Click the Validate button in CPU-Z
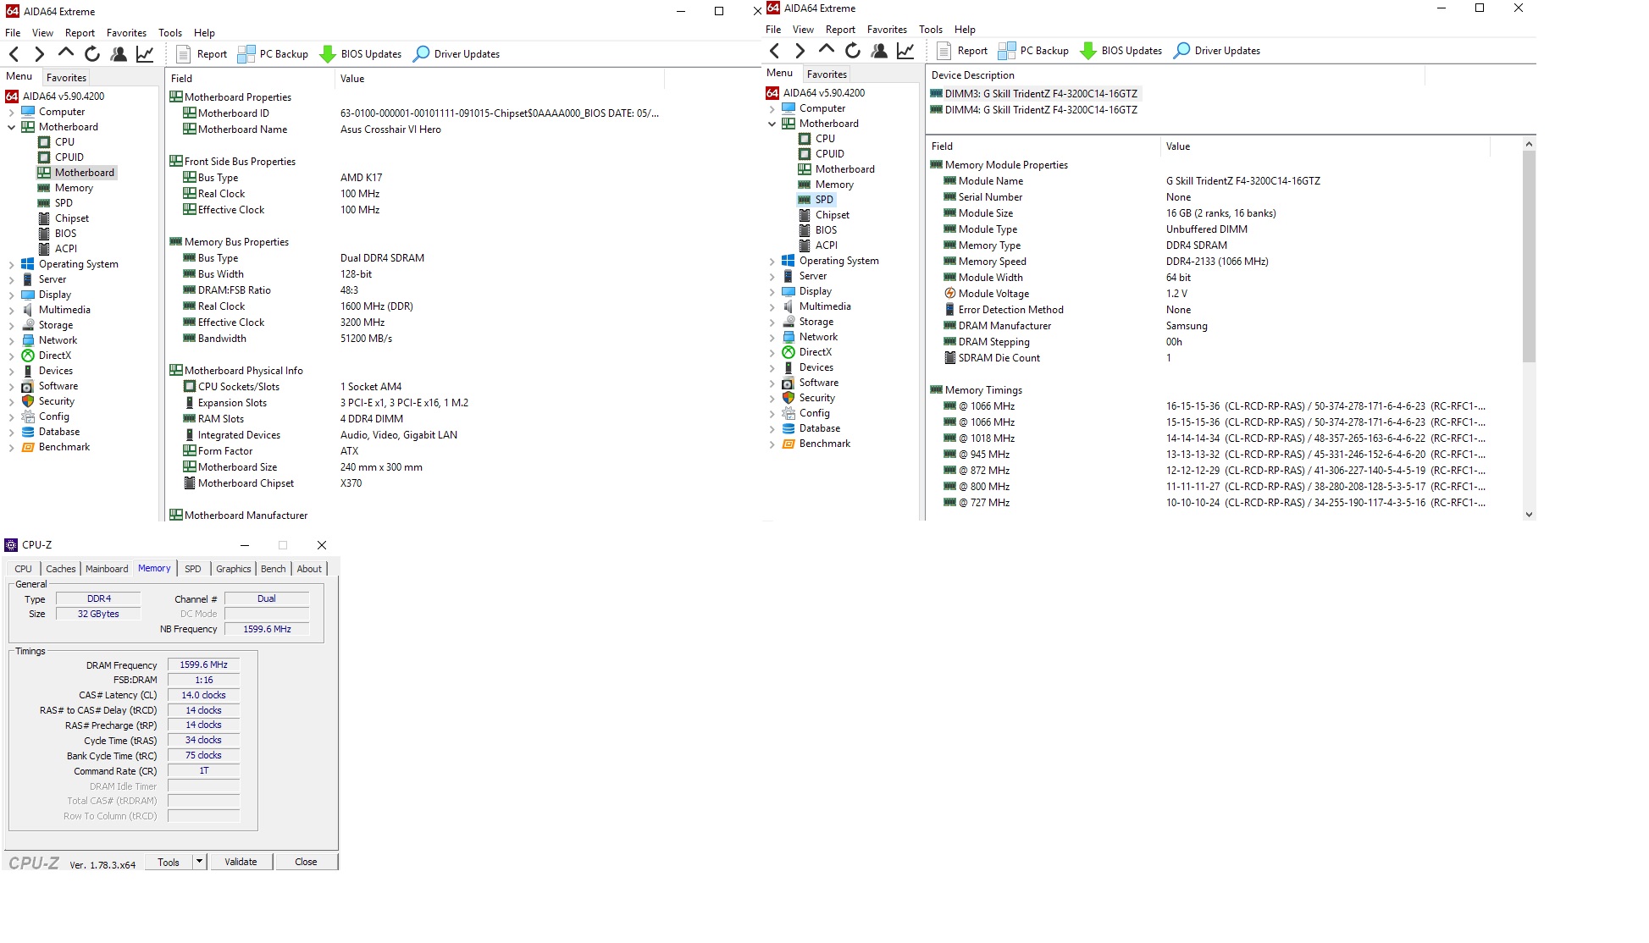The height and width of the screenshot is (943, 1649). pos(241,862)
